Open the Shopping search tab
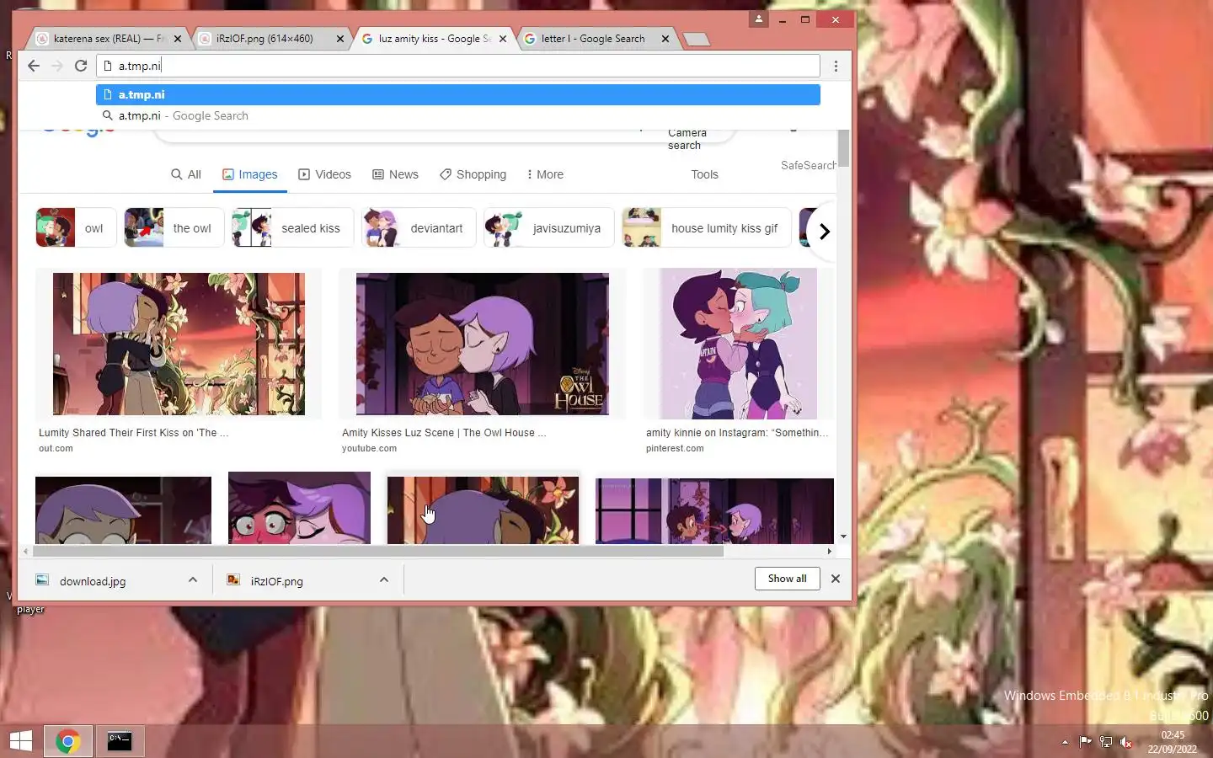1213x758 pixels. tap(473, 174)
